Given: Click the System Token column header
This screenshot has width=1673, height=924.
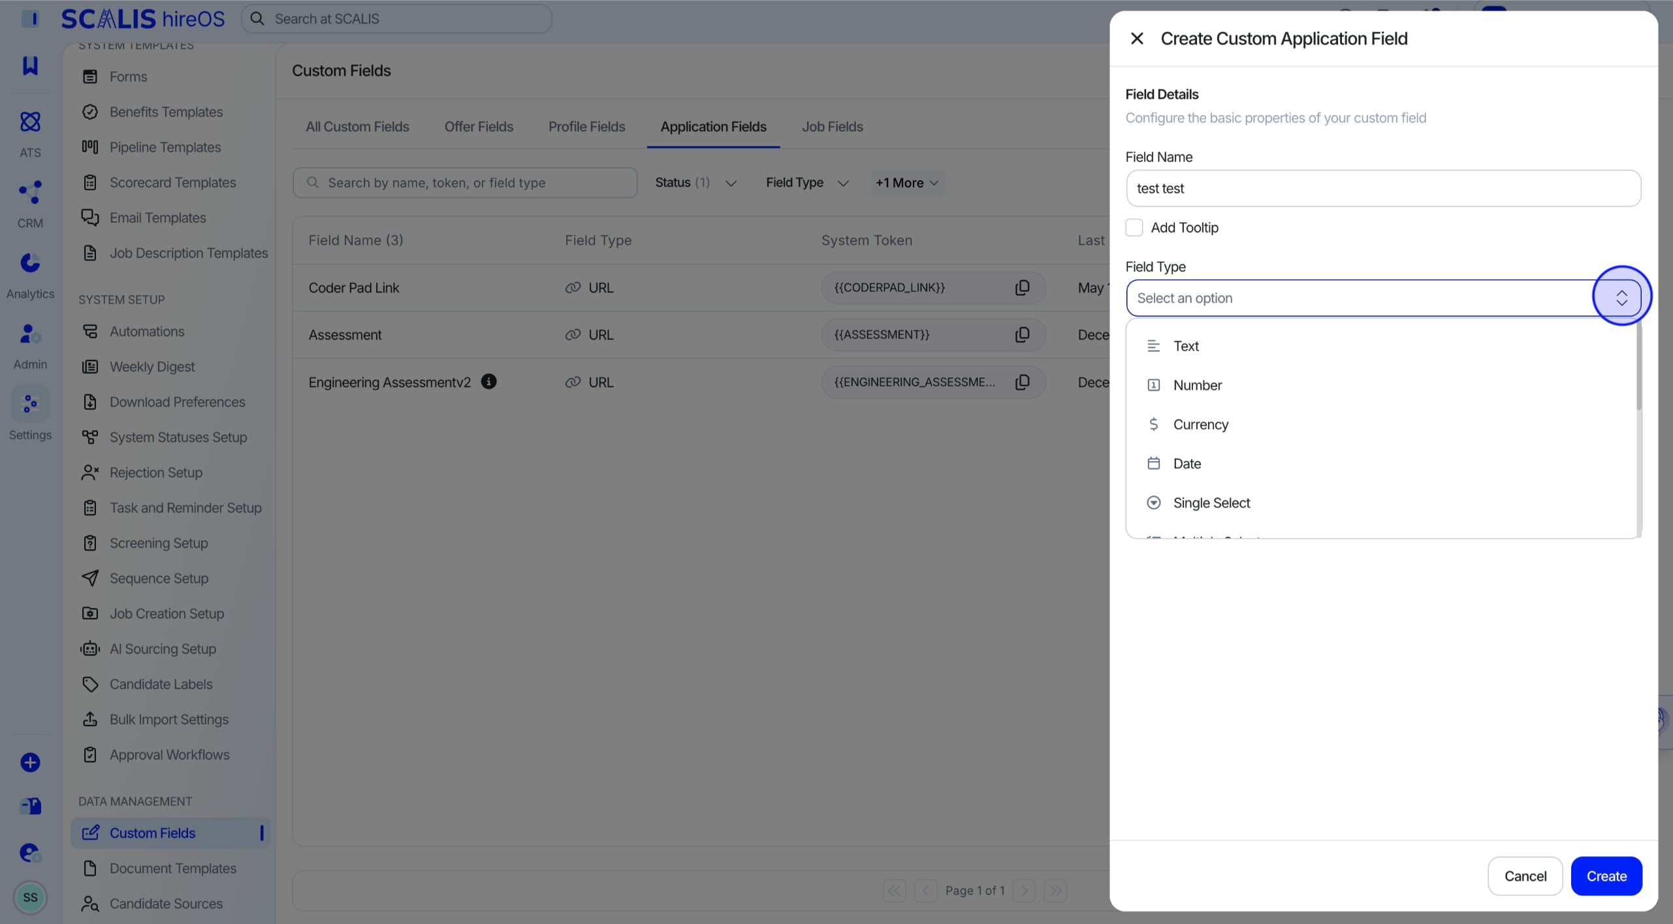Looking at the screenshot, I should (x=867, y=240).
